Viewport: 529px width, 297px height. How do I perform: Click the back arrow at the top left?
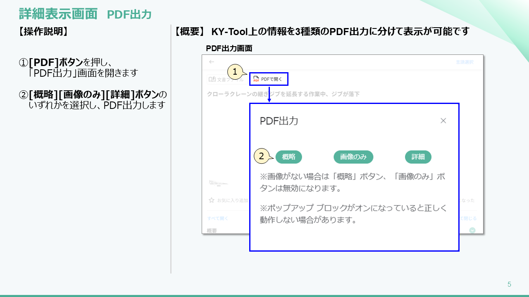[211, 62]
